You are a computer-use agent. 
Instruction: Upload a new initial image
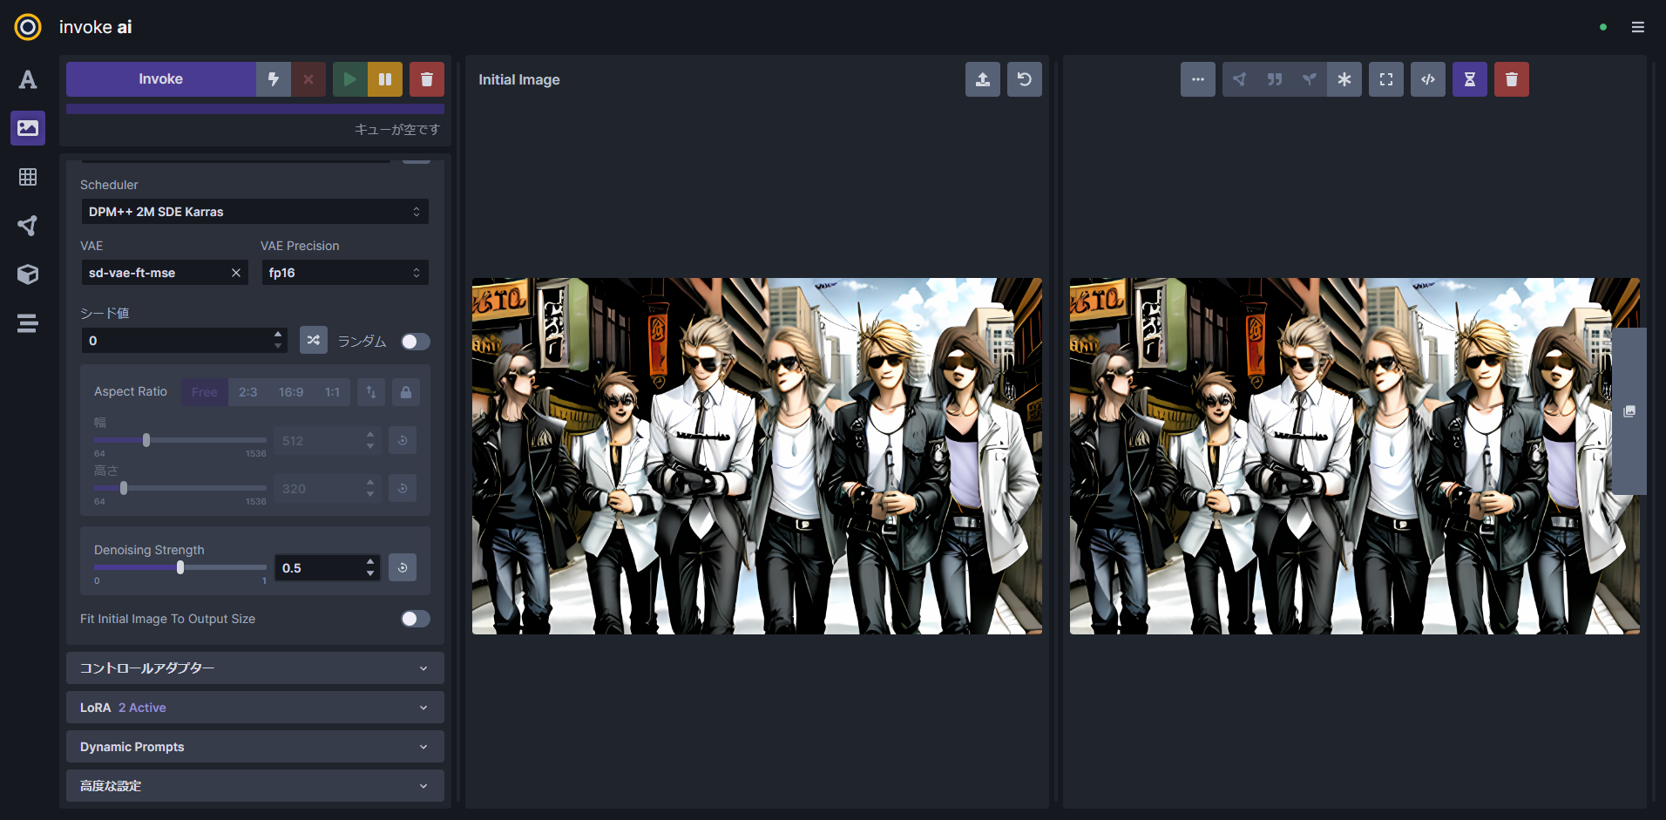982,79
